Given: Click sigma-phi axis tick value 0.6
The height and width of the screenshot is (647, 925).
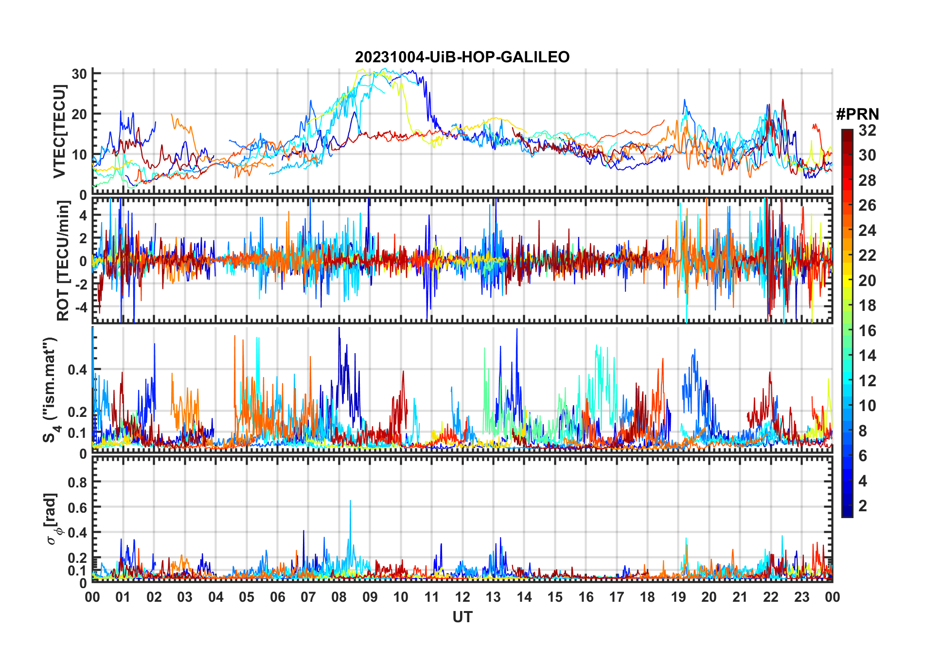Looking at the screenshot, I should [77, 507].
